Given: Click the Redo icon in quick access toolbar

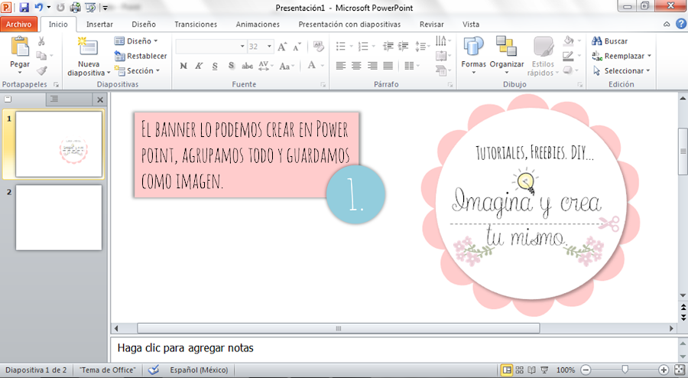Looking at the screenshot, I should 60,8.
